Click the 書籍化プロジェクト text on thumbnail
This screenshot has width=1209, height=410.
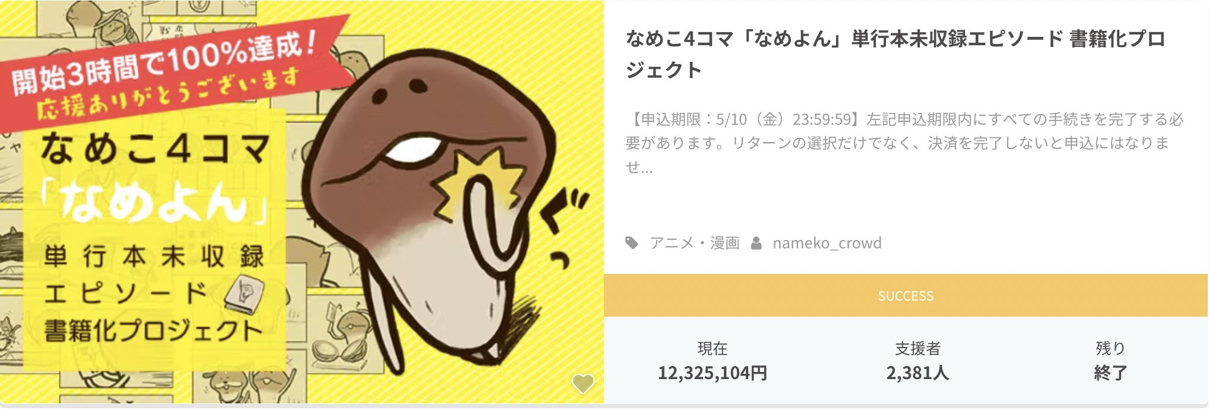click(x=153, y=330)
